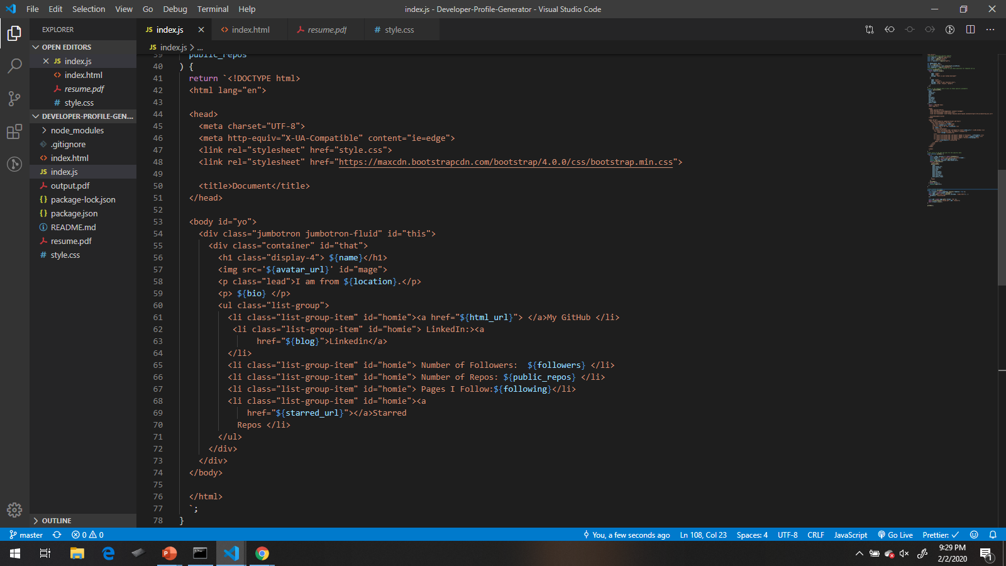The height and width of the screenshot is (566, 1006).
Task: Open the Explorer icon in Activity Bar
Action: 14,33
